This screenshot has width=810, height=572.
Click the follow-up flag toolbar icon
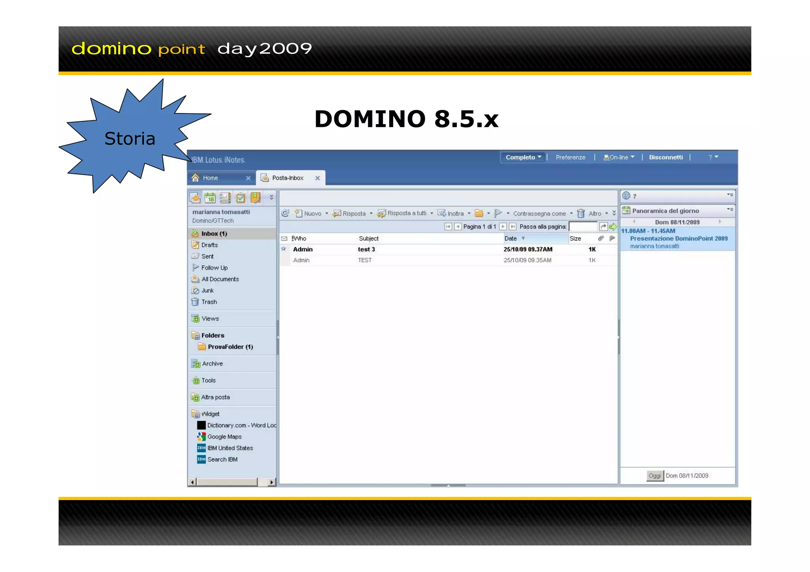click(x=498, y=213)
